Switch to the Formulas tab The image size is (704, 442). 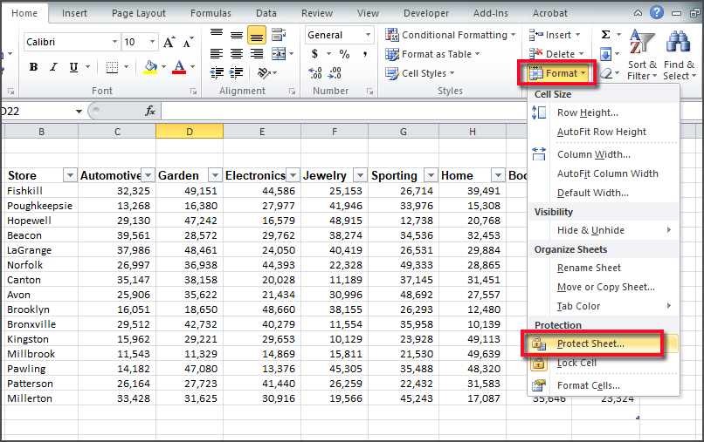coord(211,13)
